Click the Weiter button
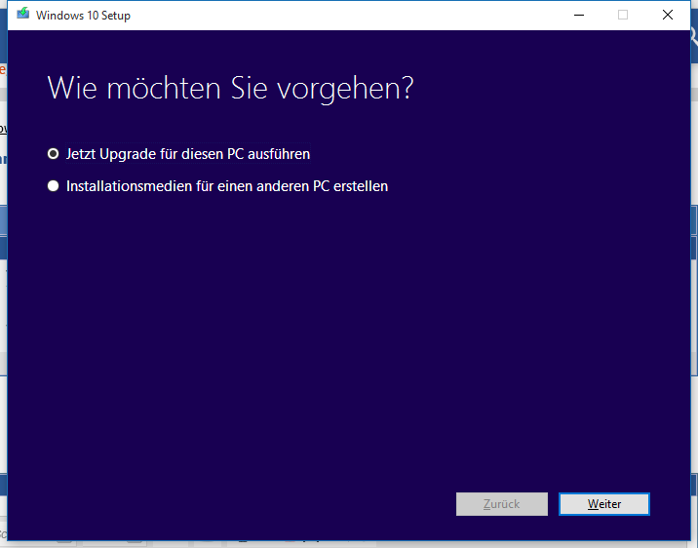Screen dimensions: 698x548 [604, 504]
